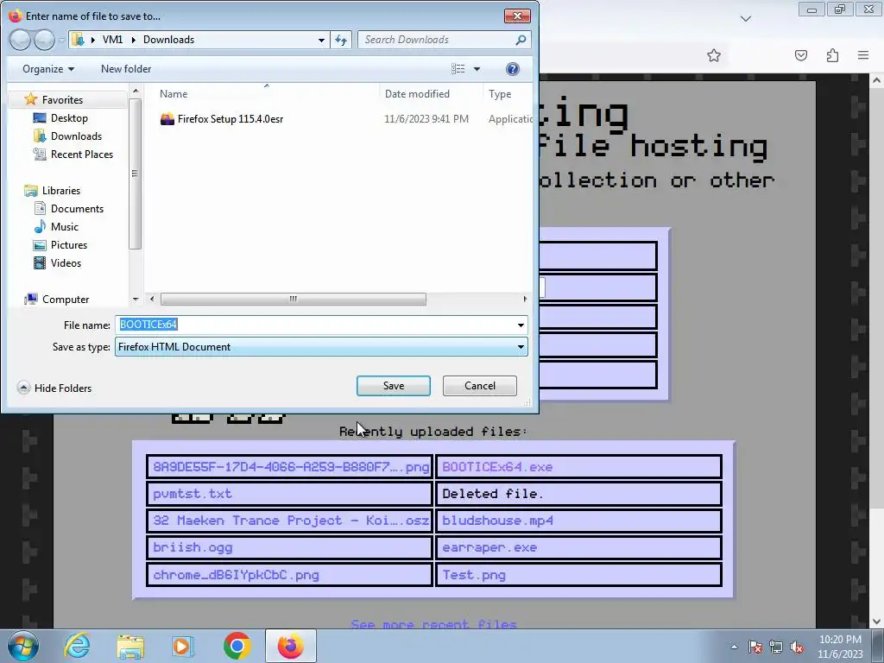
Task: Click the Firefox taskbar button
Action: point(290,646)
